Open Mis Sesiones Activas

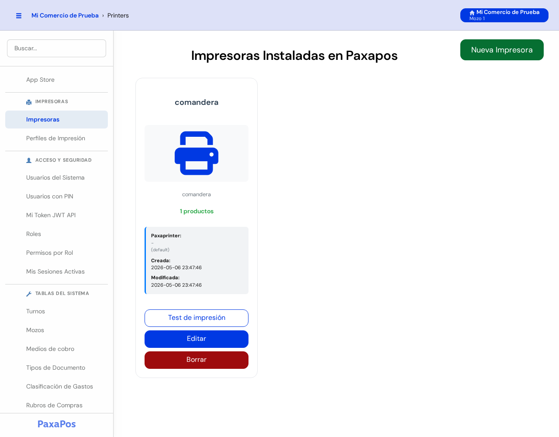click(56, 271)
